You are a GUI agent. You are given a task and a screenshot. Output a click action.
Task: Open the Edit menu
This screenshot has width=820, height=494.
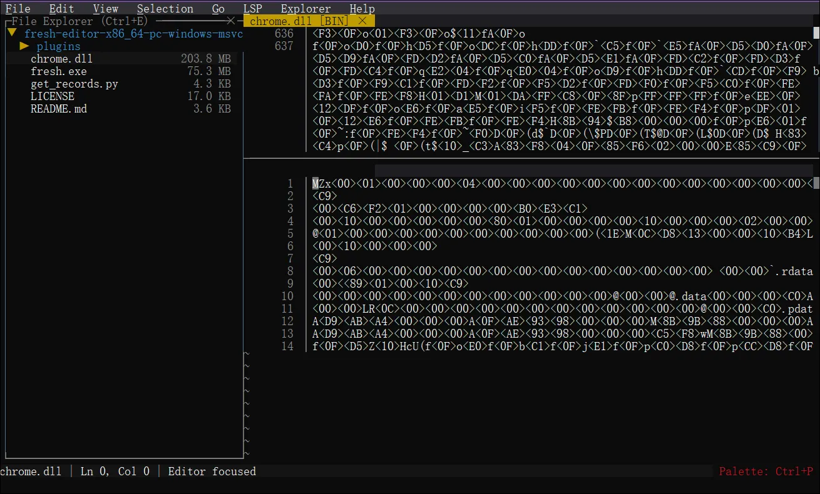pos(61,9)
